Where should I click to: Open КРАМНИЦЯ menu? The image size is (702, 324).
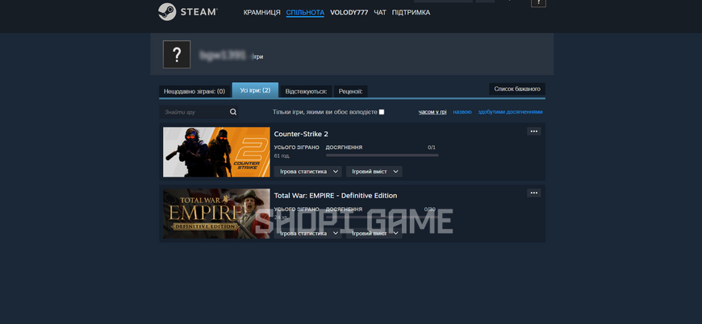tap(262, 13)
